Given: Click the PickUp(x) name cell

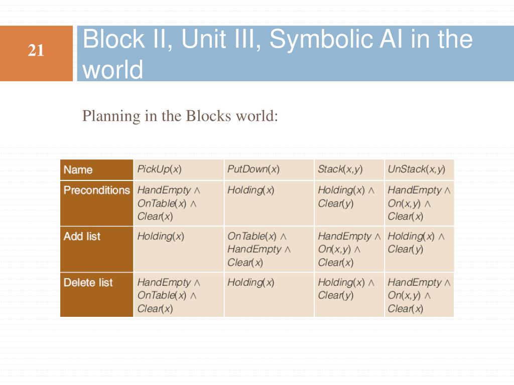Looking at the screenshot, I should pyautogui.click(x=179, y=169).
